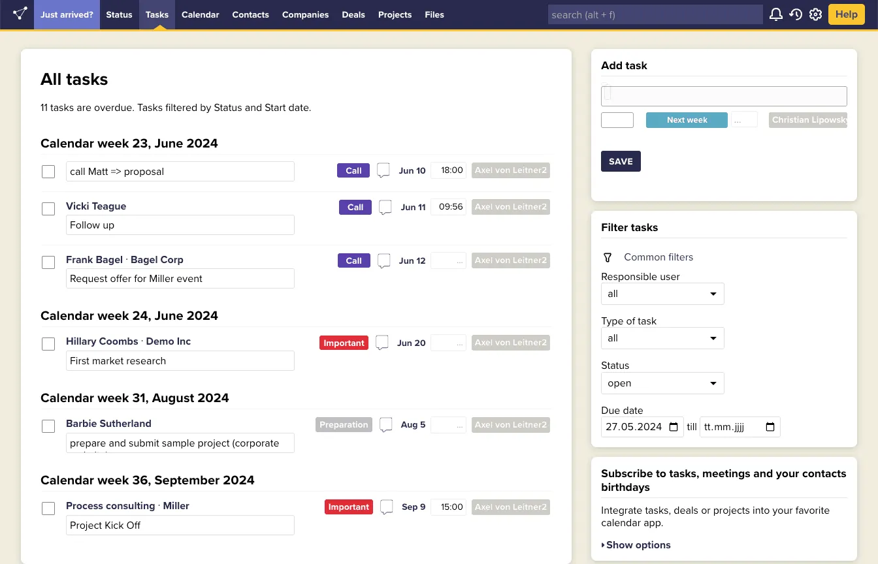The image size is (878, 564).
Task: Change the Important tag on the Hillary Coombs task
Action: 344,343
